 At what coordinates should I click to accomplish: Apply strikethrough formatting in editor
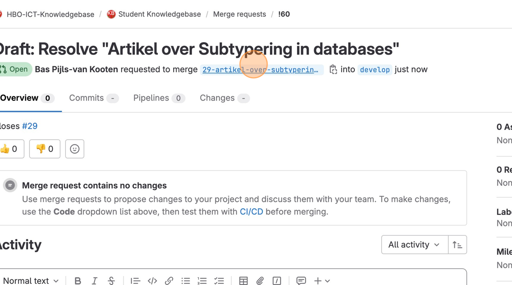click(111, 281)
